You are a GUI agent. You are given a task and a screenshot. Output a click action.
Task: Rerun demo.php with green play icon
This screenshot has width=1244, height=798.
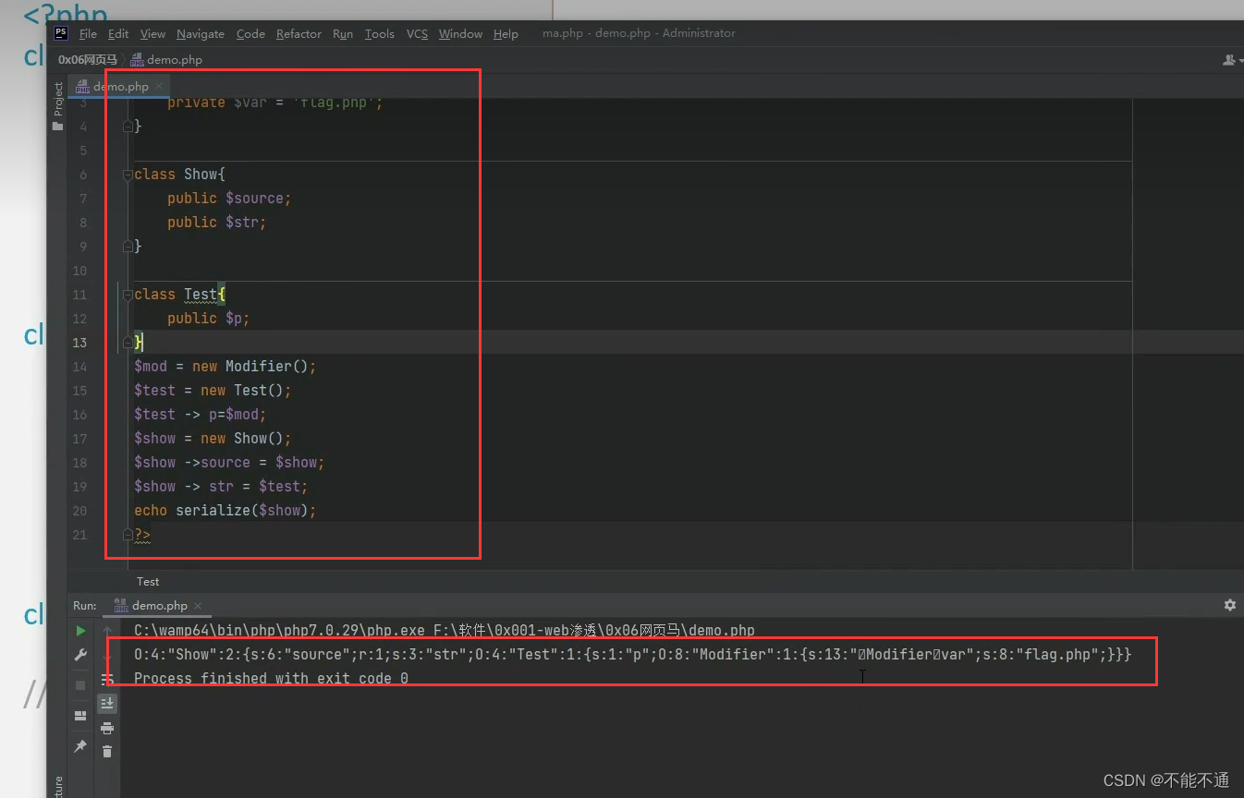[x=80, y=631]
